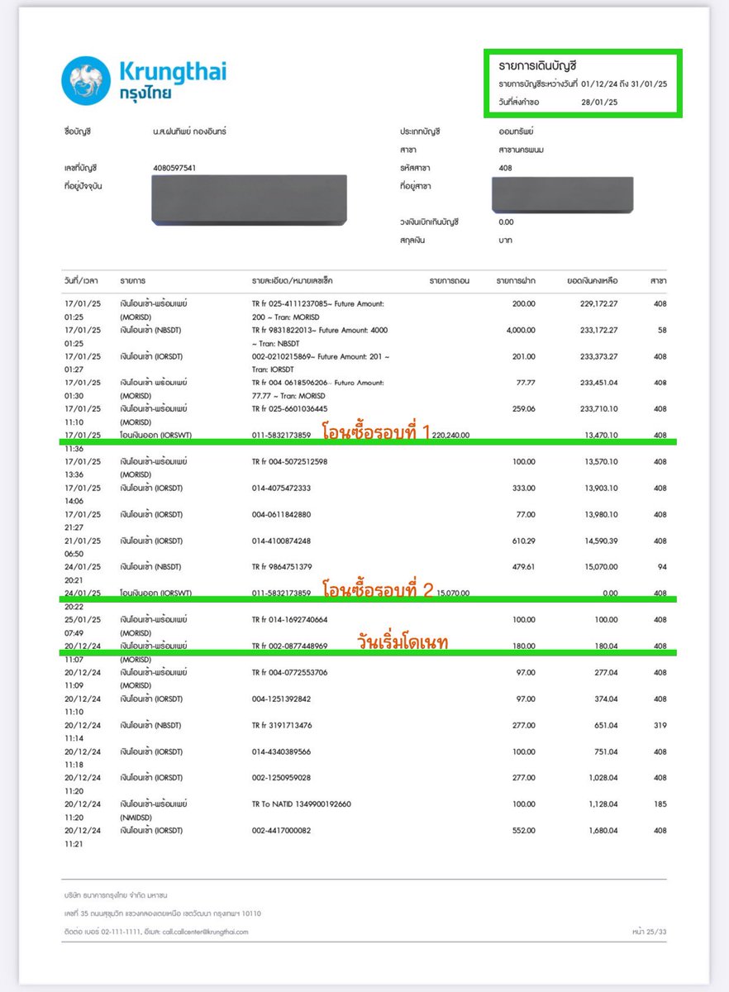
Task: Select reference '002-1250959028'
Action: tap(281, 778)
